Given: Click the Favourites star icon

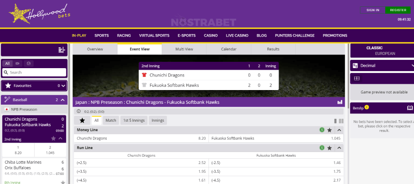Looking at the screenshot, I should (8, 86).
